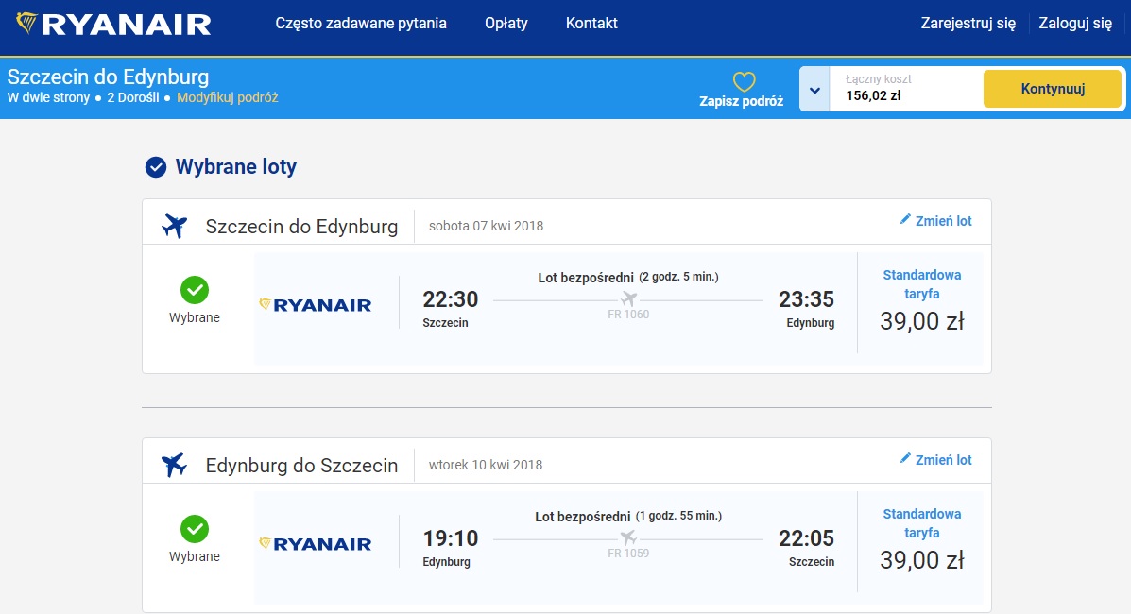Click green Wybrane check on FR 1059 flight
The height and width of the screenshot is (614, 1131).
point(195,529)
